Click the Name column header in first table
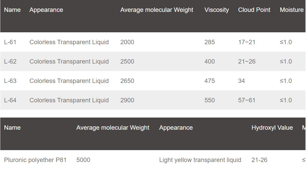Viewport: 306px width, 170px height. [x=12, y=10]
